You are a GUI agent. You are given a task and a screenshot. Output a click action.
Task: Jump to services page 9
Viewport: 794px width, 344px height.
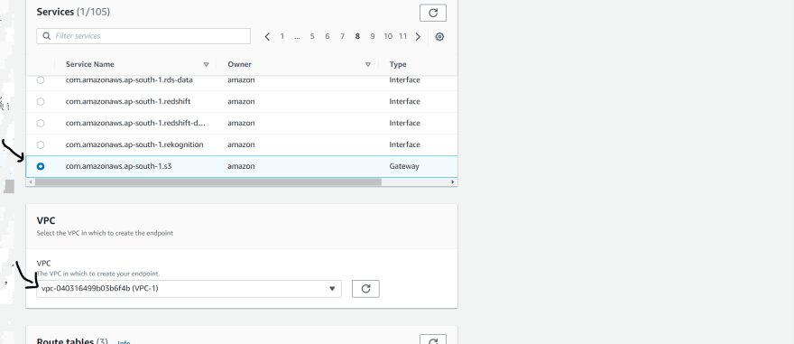click(x=372, y=36)
